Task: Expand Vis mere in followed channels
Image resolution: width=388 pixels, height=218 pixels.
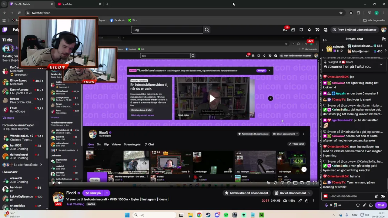Action: click(x=8, y=118)
